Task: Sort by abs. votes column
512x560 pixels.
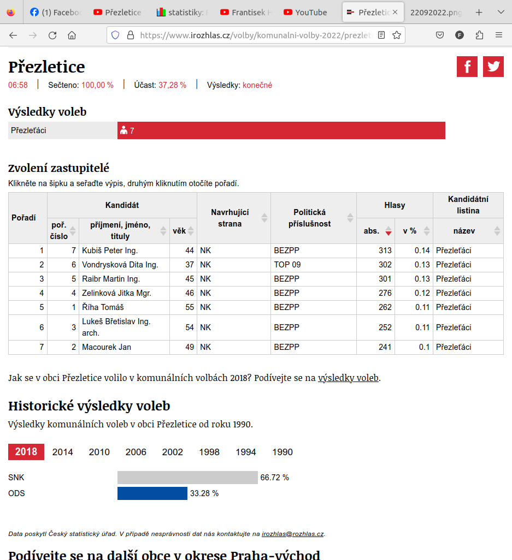Action: [389, 231]
